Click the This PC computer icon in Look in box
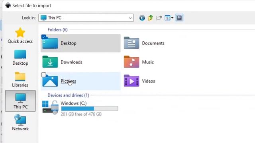 tap(43, 17)
